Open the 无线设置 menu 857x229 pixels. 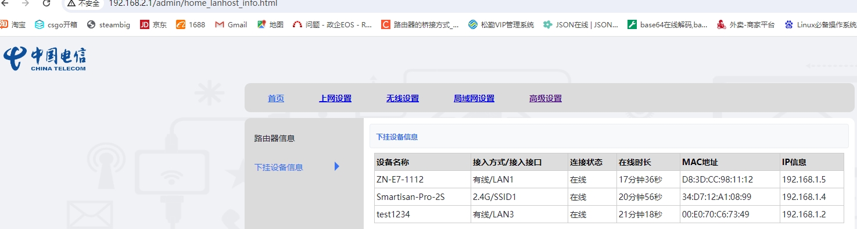pyautogui.click(x=403, y=98)
